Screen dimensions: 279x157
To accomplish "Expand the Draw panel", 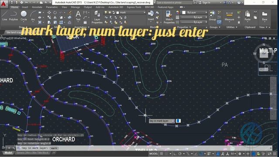I will point(23,27).
